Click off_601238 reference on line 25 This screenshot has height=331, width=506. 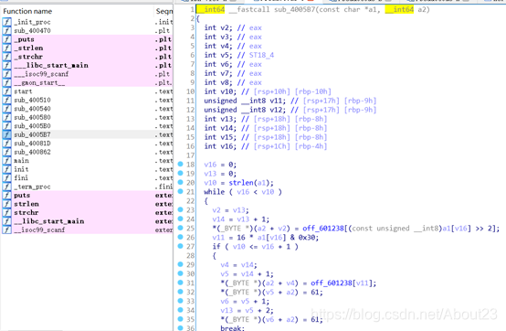pos(323,229)
